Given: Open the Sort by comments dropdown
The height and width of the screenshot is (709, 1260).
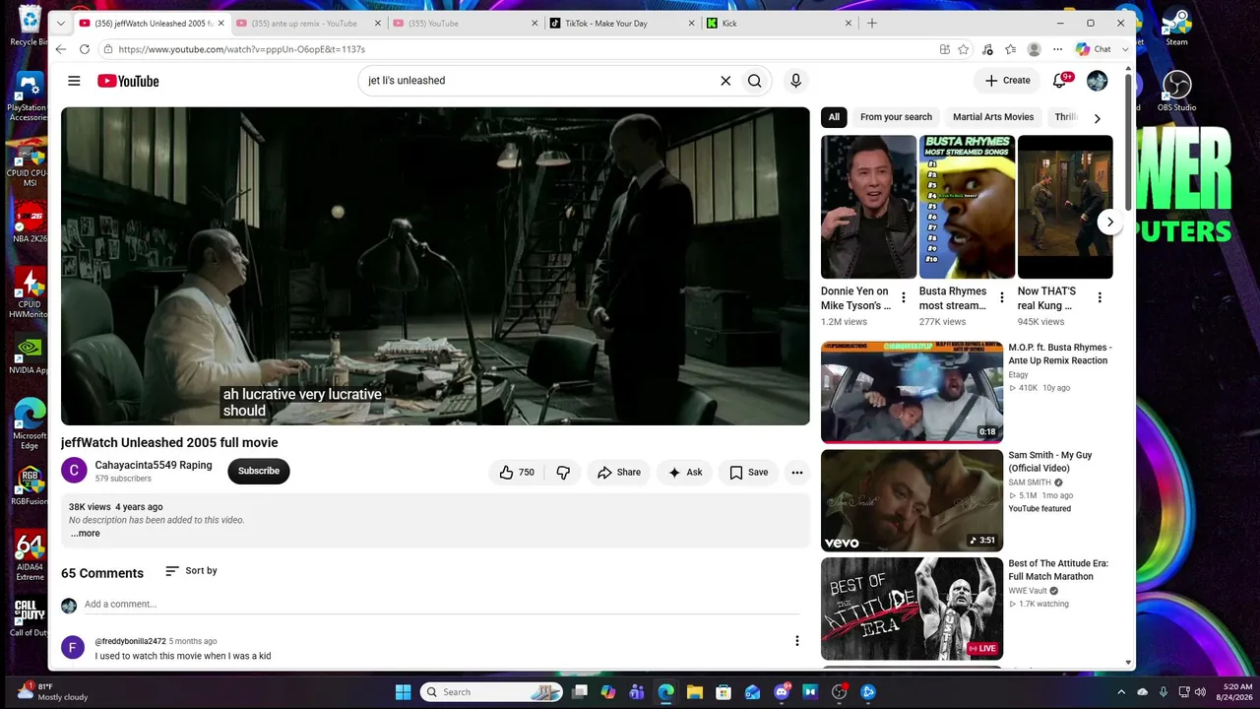Looking at the screenshot, I should pos(191,571).
